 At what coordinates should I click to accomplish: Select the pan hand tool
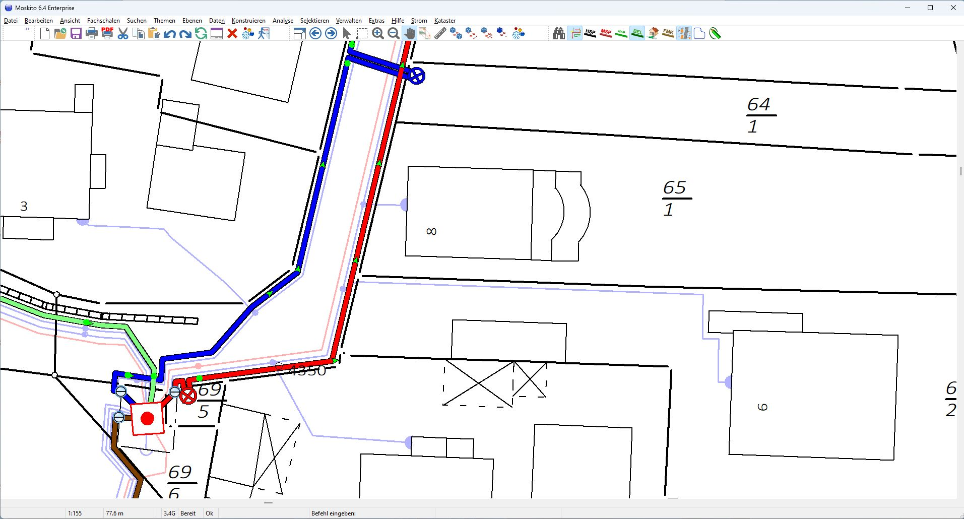[x=409, y=33]
